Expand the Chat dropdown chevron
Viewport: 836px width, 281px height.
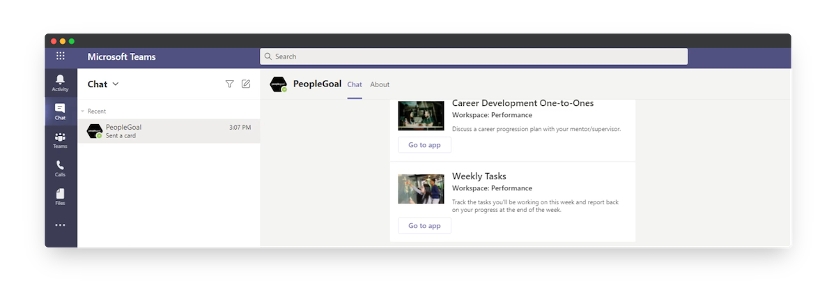116,84
